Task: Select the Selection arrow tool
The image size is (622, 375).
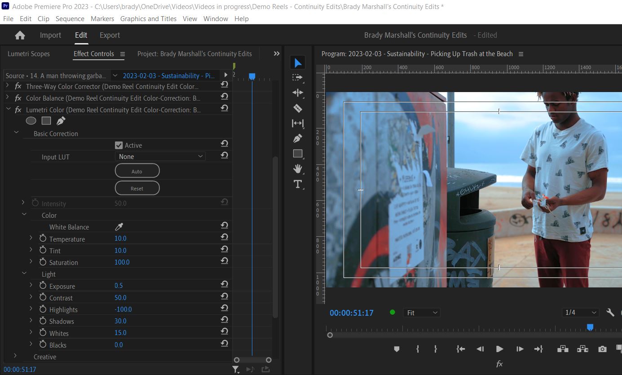Action: click(297, 62)
